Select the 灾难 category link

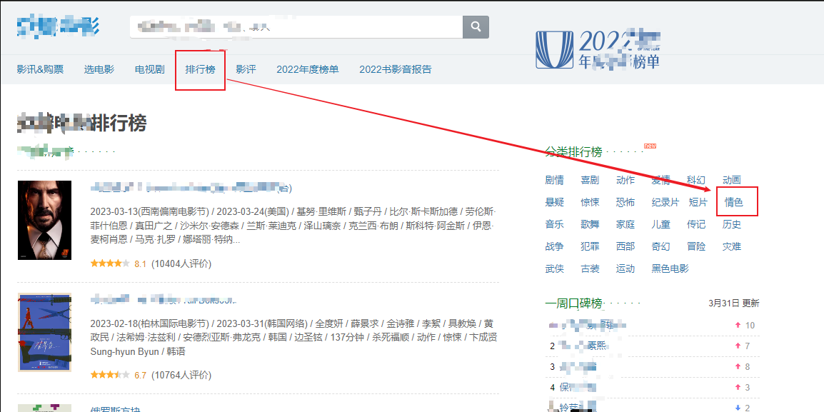(x=731, y=246)
